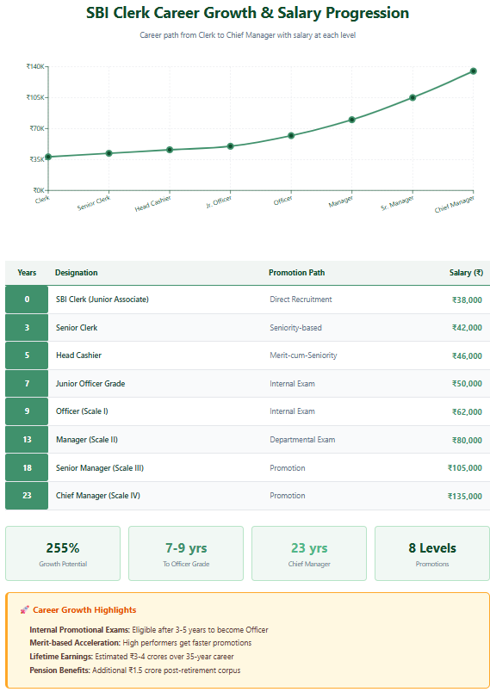Click the Departmental Exam cell
Screen dimensions: 490x692
click(302, 440)
